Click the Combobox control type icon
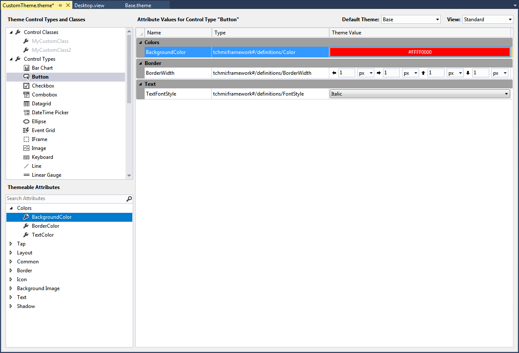The image size is (519, 353). 26,95
